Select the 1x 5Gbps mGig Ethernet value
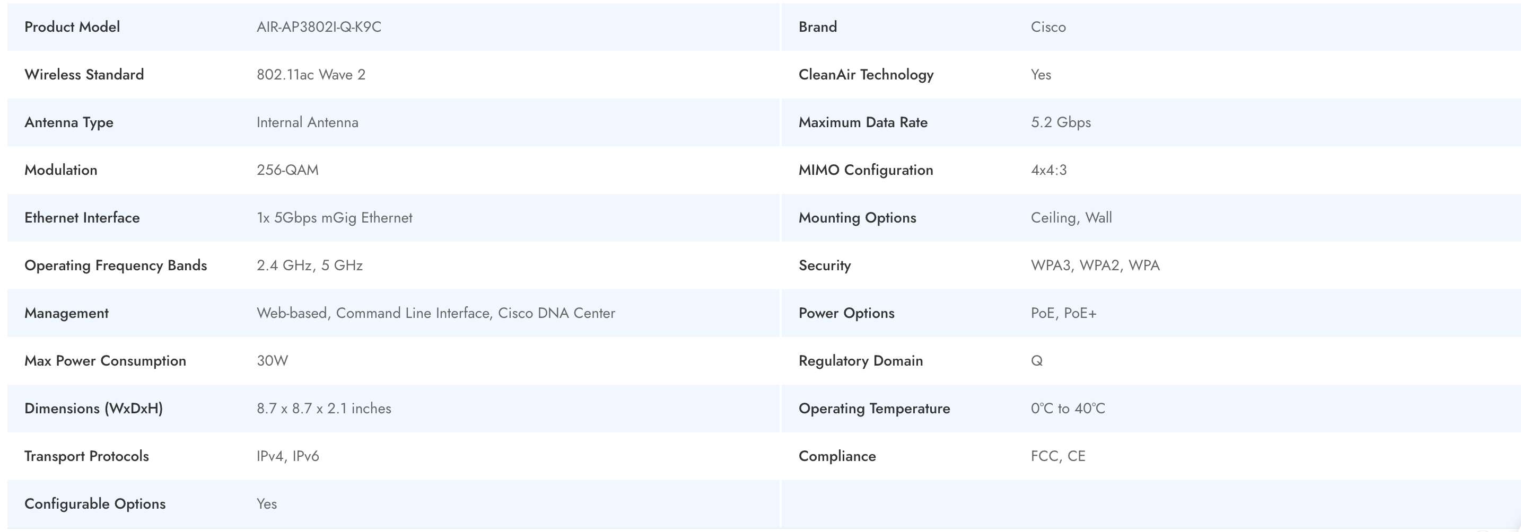The width and height of the screenshot is (1521, 532). tap(334, 218)
